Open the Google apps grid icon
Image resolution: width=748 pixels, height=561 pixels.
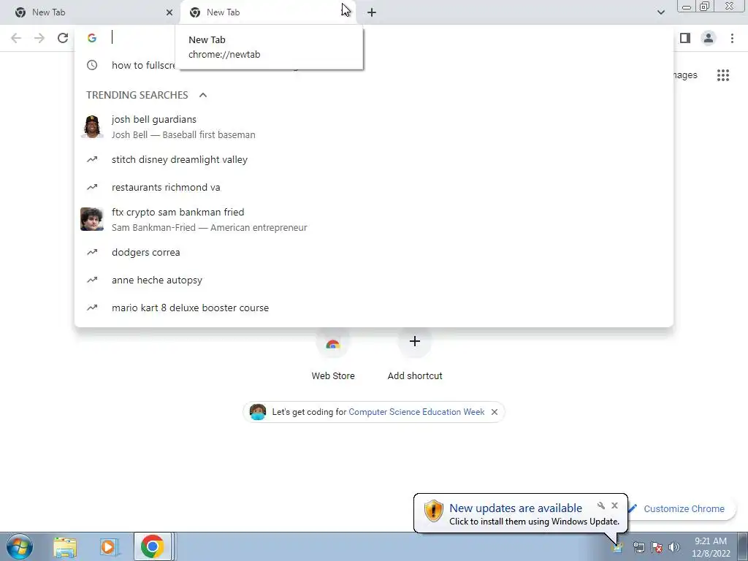(x=722, y=75)
